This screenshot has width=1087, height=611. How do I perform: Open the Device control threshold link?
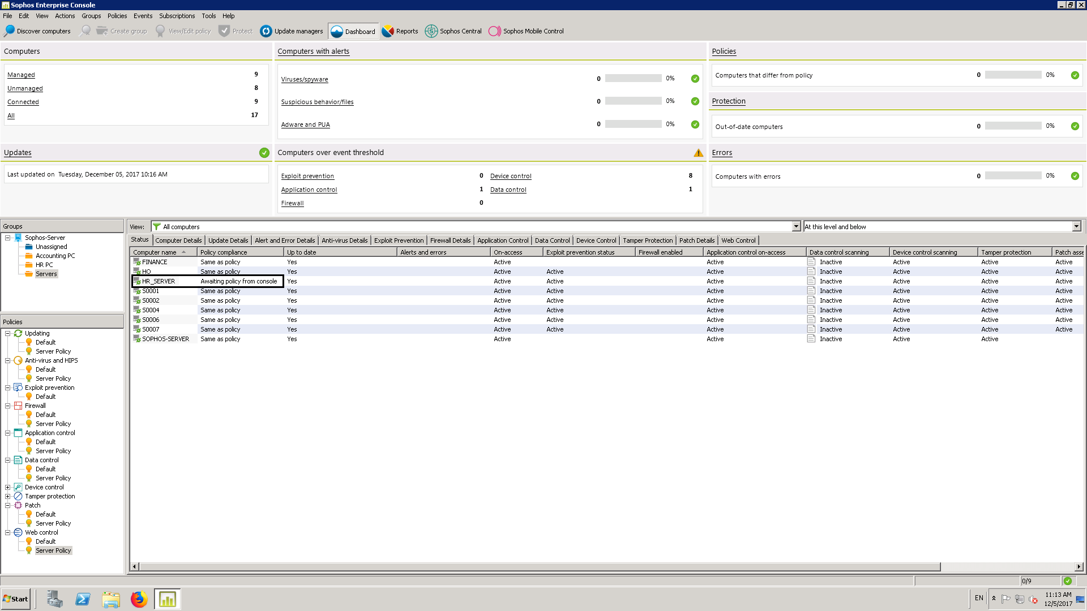(x=511, y=176)
